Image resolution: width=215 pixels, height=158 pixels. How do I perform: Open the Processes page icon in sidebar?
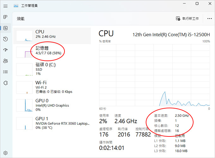point(5,17)
